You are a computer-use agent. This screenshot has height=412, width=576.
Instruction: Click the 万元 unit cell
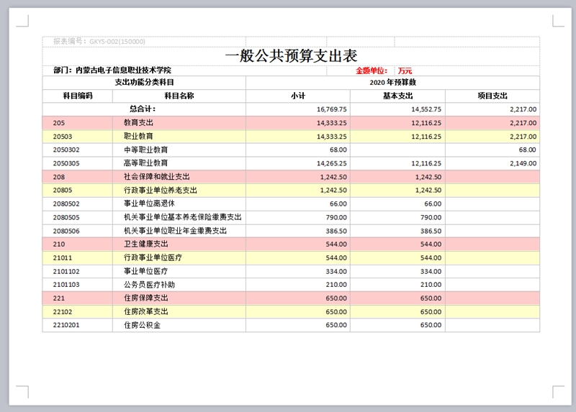click(405, 71)
